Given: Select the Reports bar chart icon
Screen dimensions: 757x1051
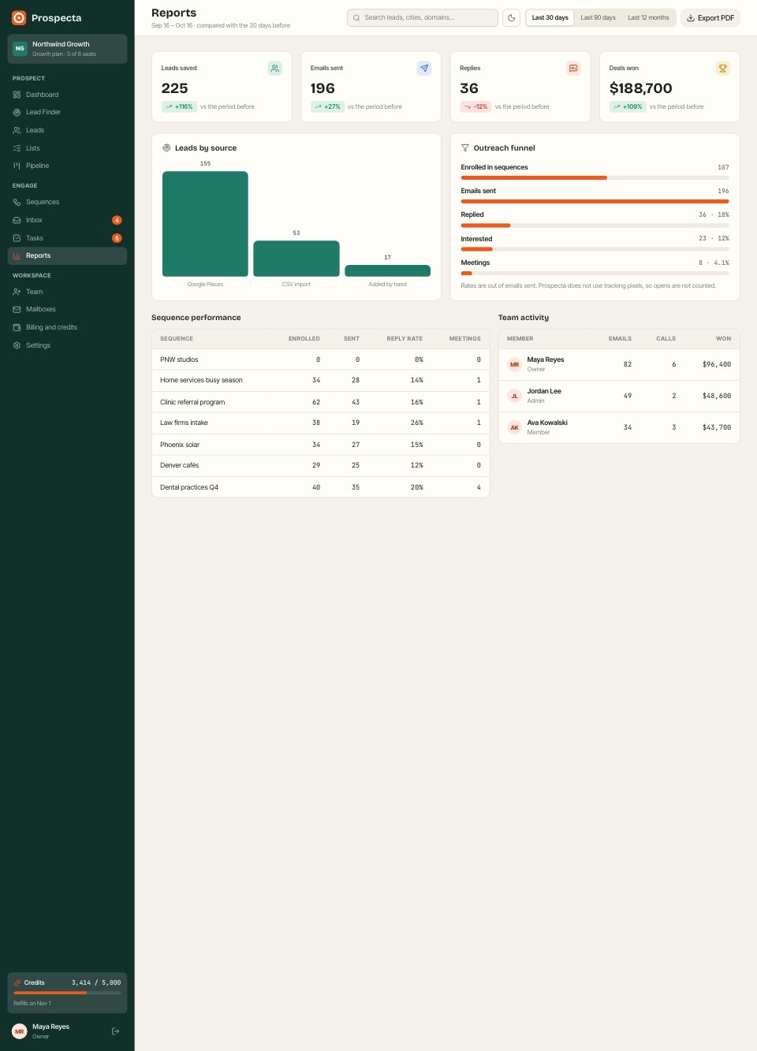Looking at the screenshot, I should (17, 255).
